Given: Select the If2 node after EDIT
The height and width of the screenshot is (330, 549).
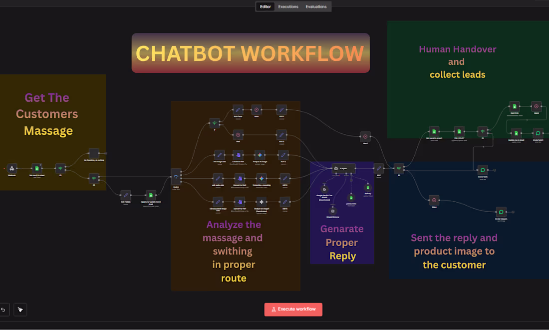Looking at the screenshot, I should tap(399, 169).
